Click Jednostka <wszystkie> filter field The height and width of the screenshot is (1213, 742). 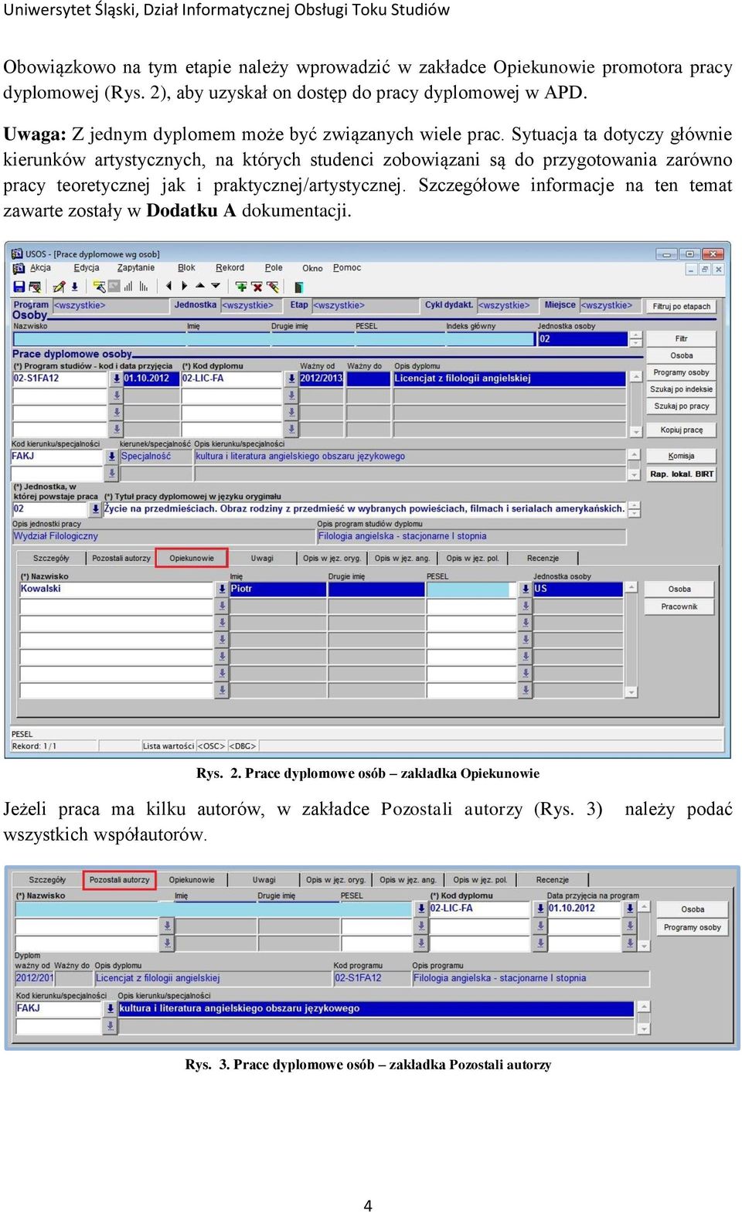click(x=250, y=306)
